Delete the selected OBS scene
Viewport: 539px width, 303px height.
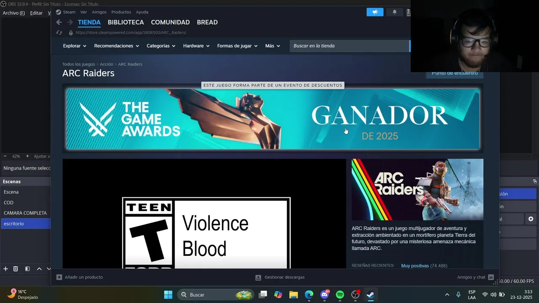click(x=16, y=269)
